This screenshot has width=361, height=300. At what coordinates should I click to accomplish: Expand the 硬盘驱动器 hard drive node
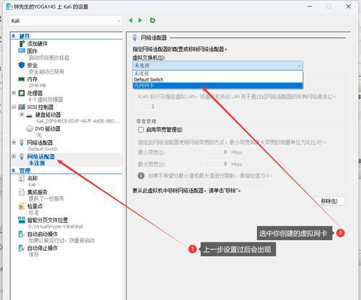pyautogui.click(x=22, y=115)
